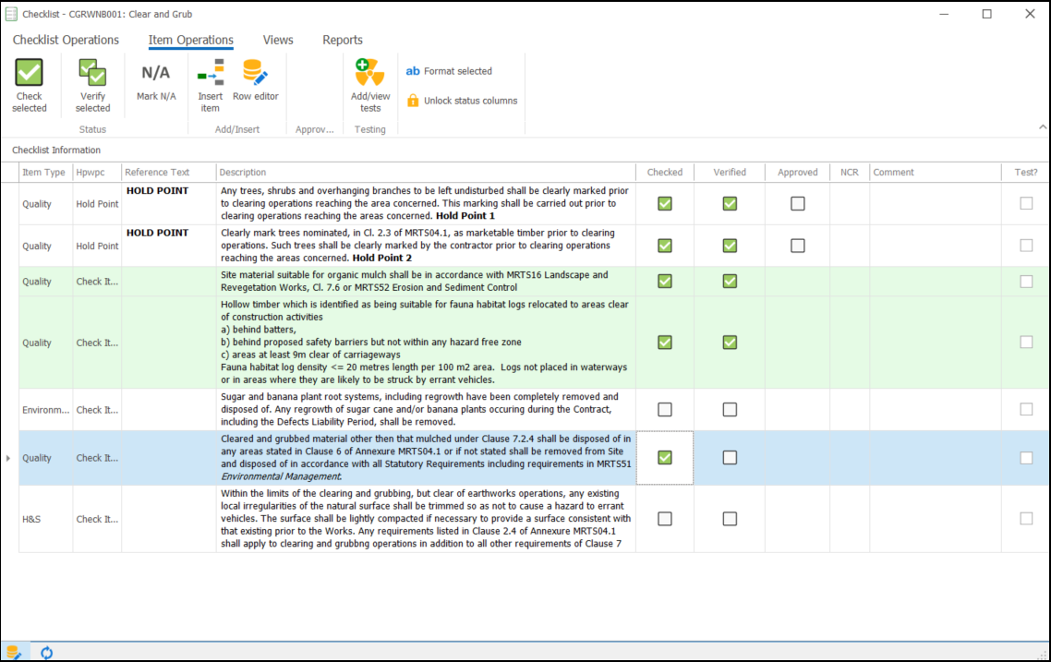Image resolution: width=1051 pixels, height=662 pixels.
Task: Enable Verified for the cleared and grubbed row
Action: coord(729,457)
